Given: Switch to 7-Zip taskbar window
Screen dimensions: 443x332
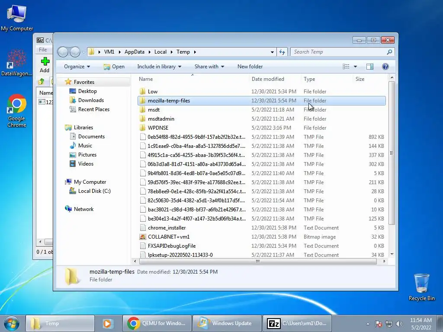Looking at the screenshot, I should pos(297,323).
